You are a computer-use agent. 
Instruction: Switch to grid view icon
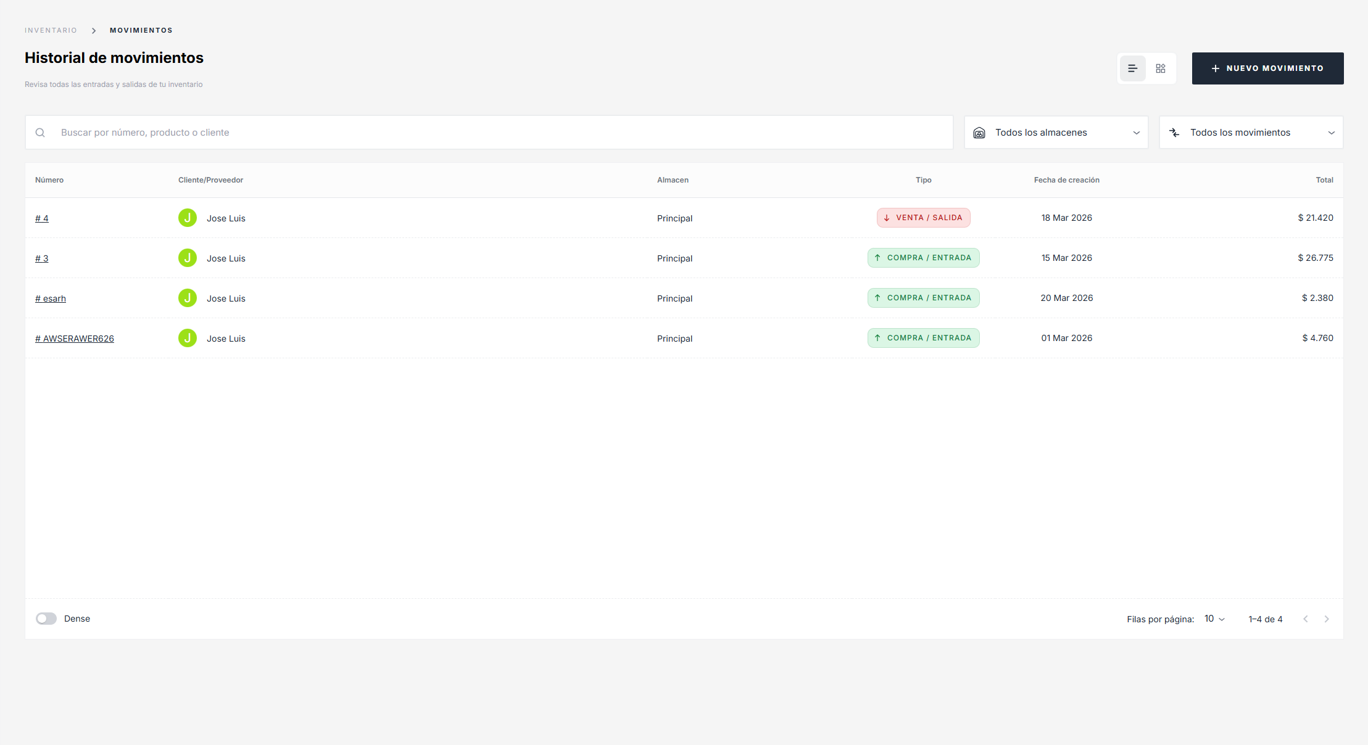(1161, 68)
